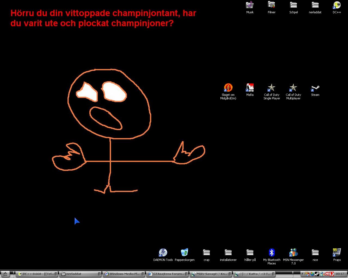The image size is (348, 278).
Task: Click the Steam tray icon
Action: (317, 274)
